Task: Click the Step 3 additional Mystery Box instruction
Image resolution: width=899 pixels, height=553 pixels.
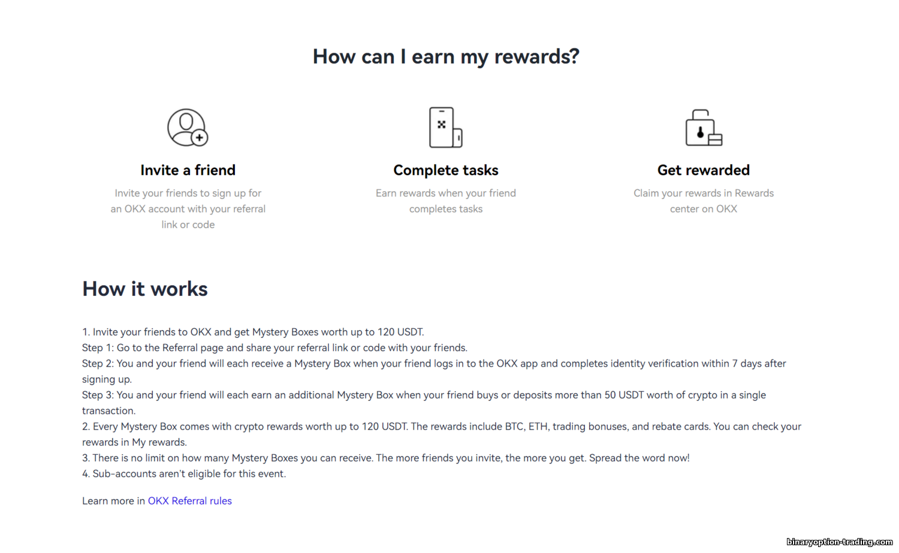Action: pos(424,403)
